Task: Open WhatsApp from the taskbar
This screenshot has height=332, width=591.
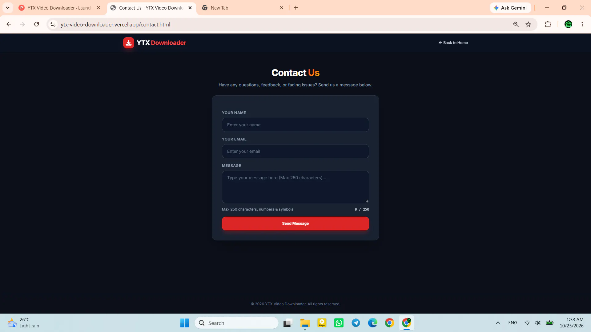Action: (339, 323)
